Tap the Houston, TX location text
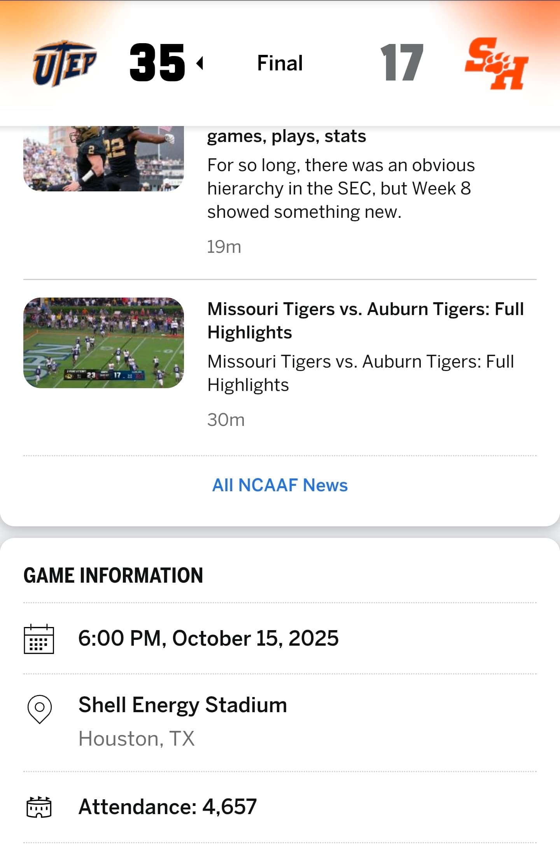This screenshot has width=560, height=860. click(136, 738)
